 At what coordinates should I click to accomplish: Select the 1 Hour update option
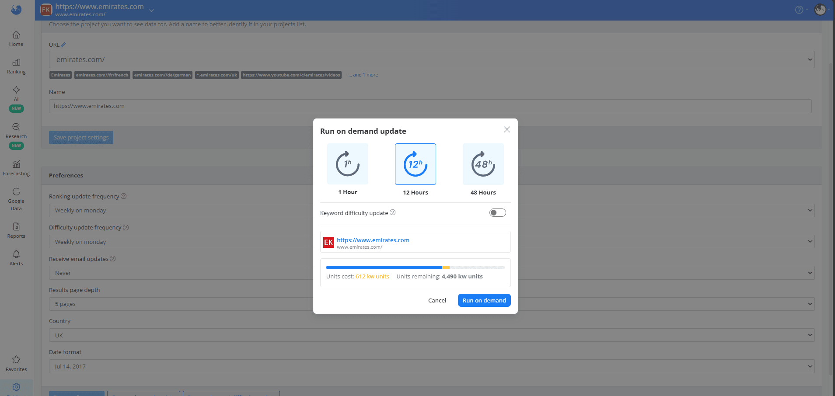point(348,164)
